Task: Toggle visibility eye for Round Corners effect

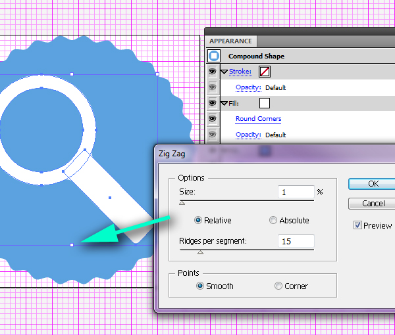Action: click(x=213, y=119)
